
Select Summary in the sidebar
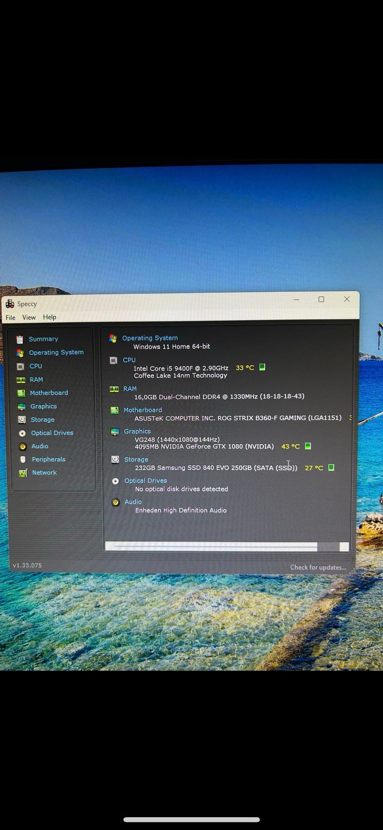pos(43,339)
